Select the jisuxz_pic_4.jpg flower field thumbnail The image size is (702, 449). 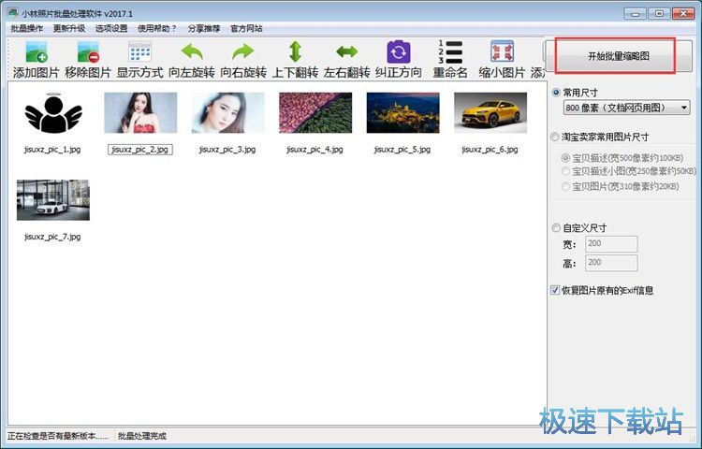[x=315, y=112]
